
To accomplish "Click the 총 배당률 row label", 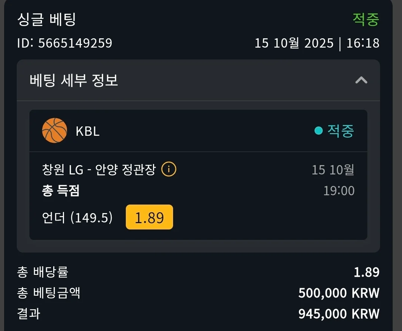I will pyautogui.click(x=42, y=272).
